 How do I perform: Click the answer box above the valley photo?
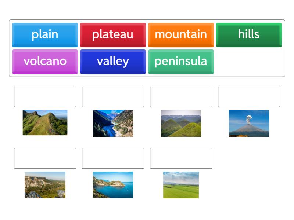coord(113,96)
